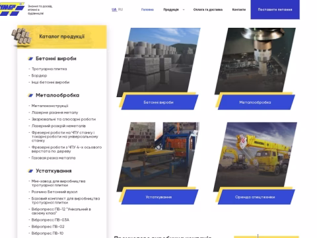Open Вібропресс ПВ-03А link
Screen dimensions: 317x238
[x=50, y=219]
